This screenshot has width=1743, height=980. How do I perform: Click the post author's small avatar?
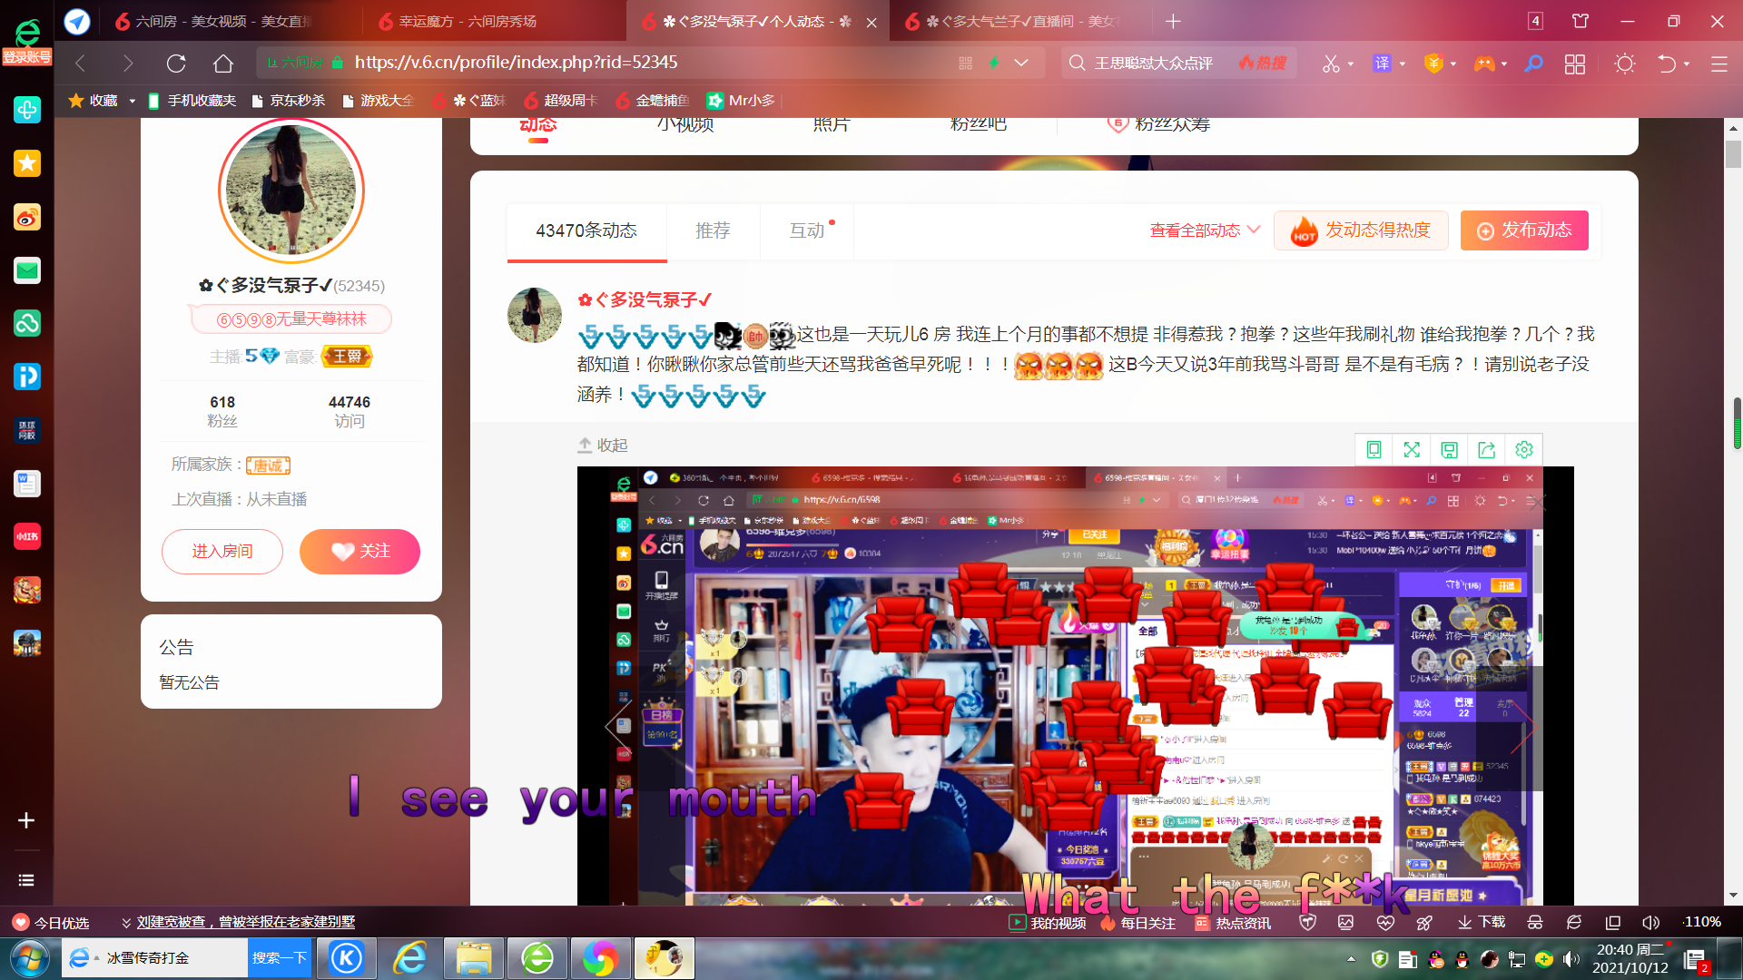click(535, 316)
